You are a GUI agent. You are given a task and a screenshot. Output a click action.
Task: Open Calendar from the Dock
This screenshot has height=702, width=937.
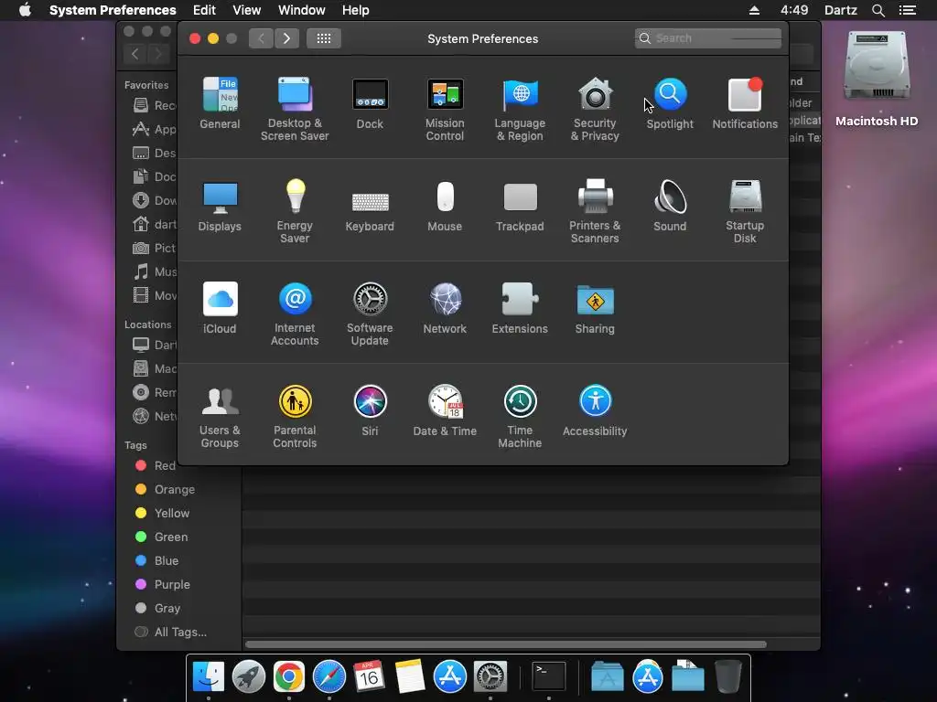pos(369,676)
